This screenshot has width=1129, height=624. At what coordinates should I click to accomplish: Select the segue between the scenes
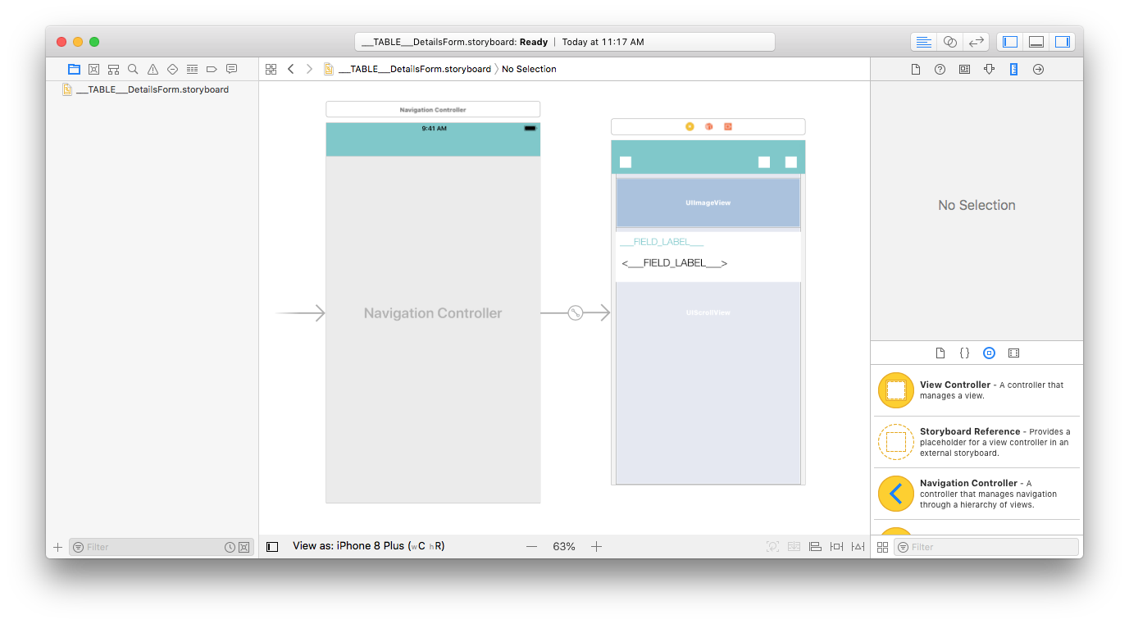pyautogui.click(x=576, y=312)
